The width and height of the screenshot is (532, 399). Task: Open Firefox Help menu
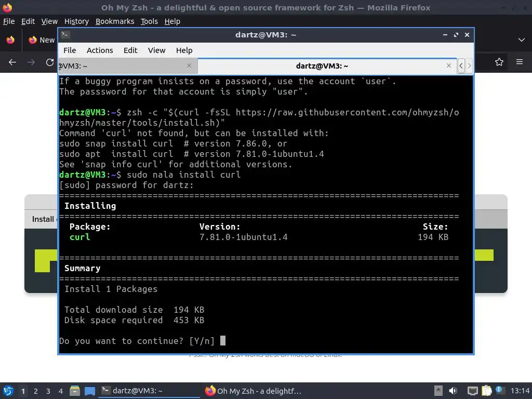pos(172,21)
